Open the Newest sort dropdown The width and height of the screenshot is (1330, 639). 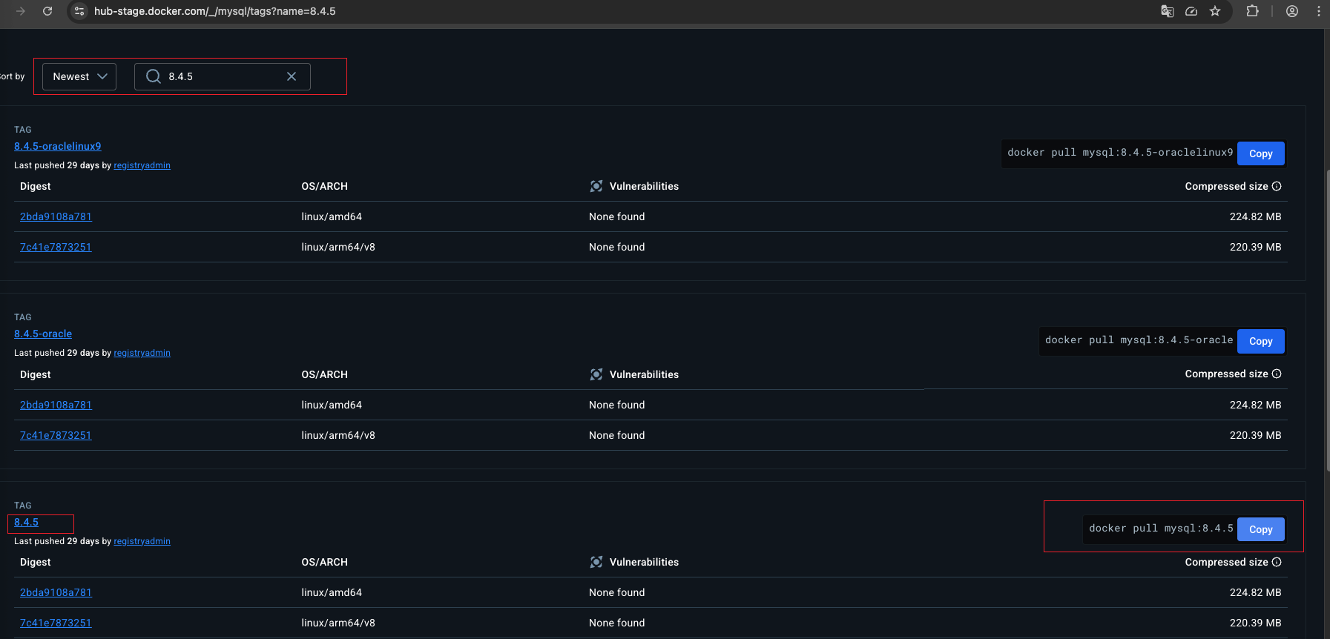tap(79, 76)
